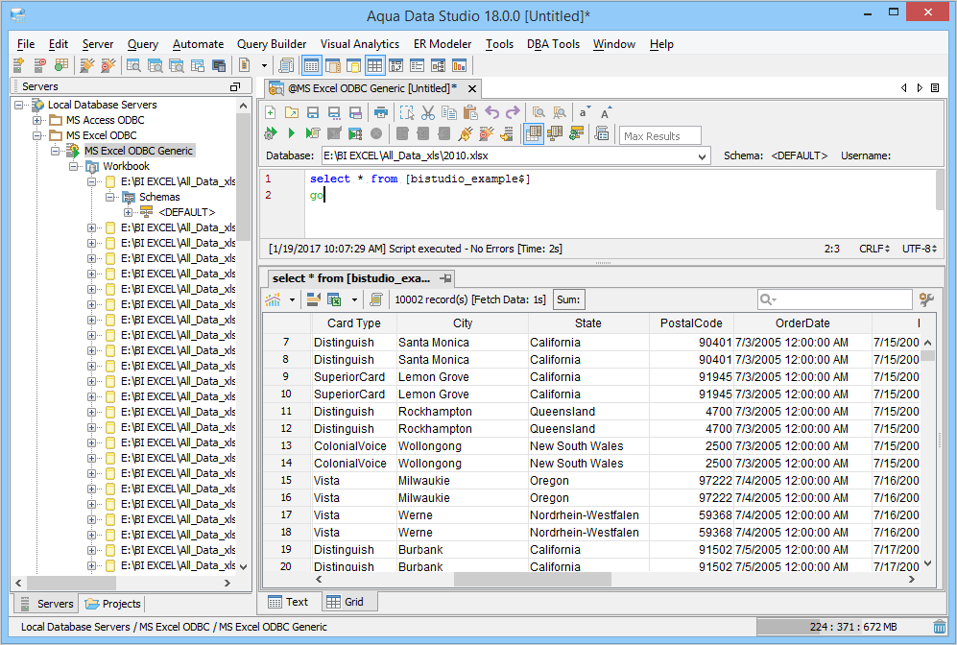Click the Undo arrow icon
The width and height of the screenshot is (957, 645).
(491, 112)
